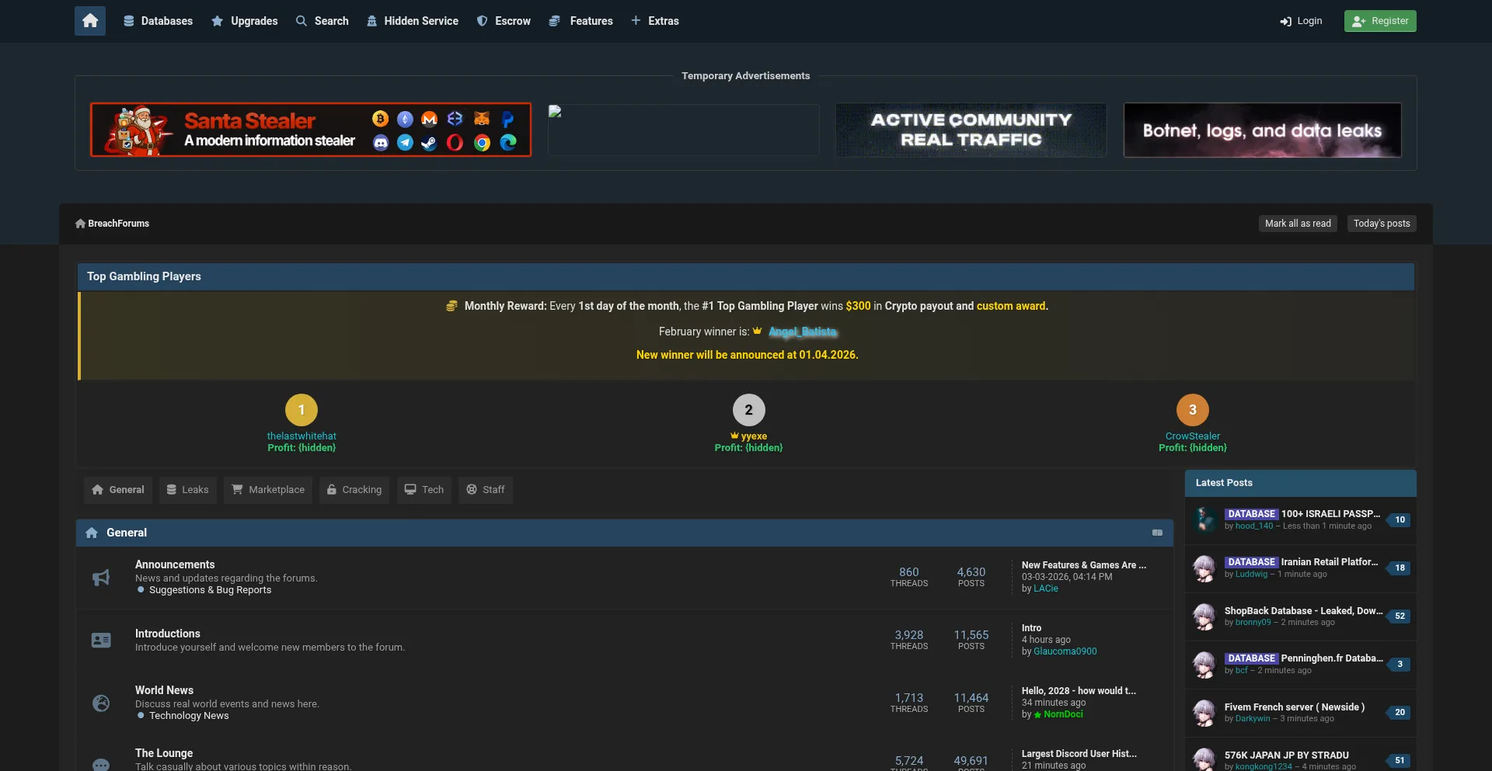Viewport: 1492px width, 771px height.
Task: Open the Hello, 2028 thread link
Action: click(1079, 691)
